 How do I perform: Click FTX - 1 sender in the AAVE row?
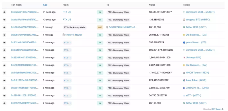pos(67,80)
